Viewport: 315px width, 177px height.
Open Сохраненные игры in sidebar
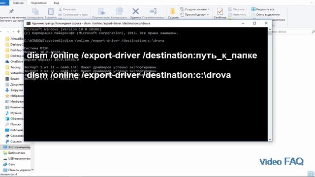(14, 136)
